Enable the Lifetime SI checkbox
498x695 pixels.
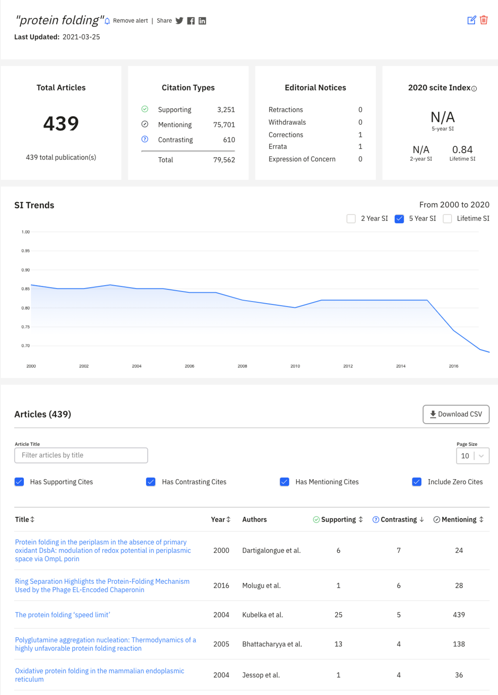(x=447, y=218)
